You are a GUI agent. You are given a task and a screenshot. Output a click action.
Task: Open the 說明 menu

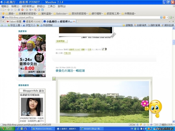(62, 6)
